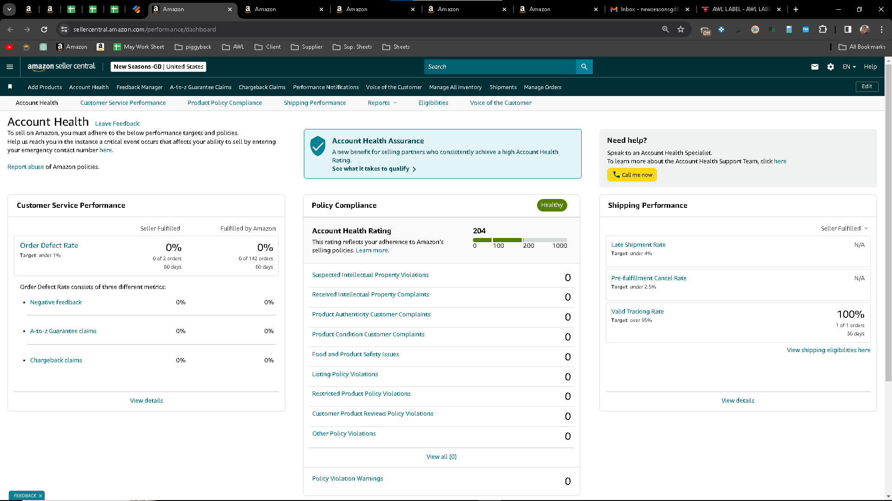This screenshot has height=501, width=892.
Task: Open the Order Defect Rate link
Action: tap(49, 245)
